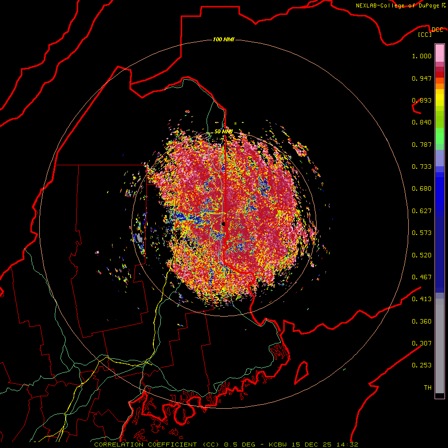448x448 pixels.
Task: Click the black radar site dot at map center
Action: 224,224
